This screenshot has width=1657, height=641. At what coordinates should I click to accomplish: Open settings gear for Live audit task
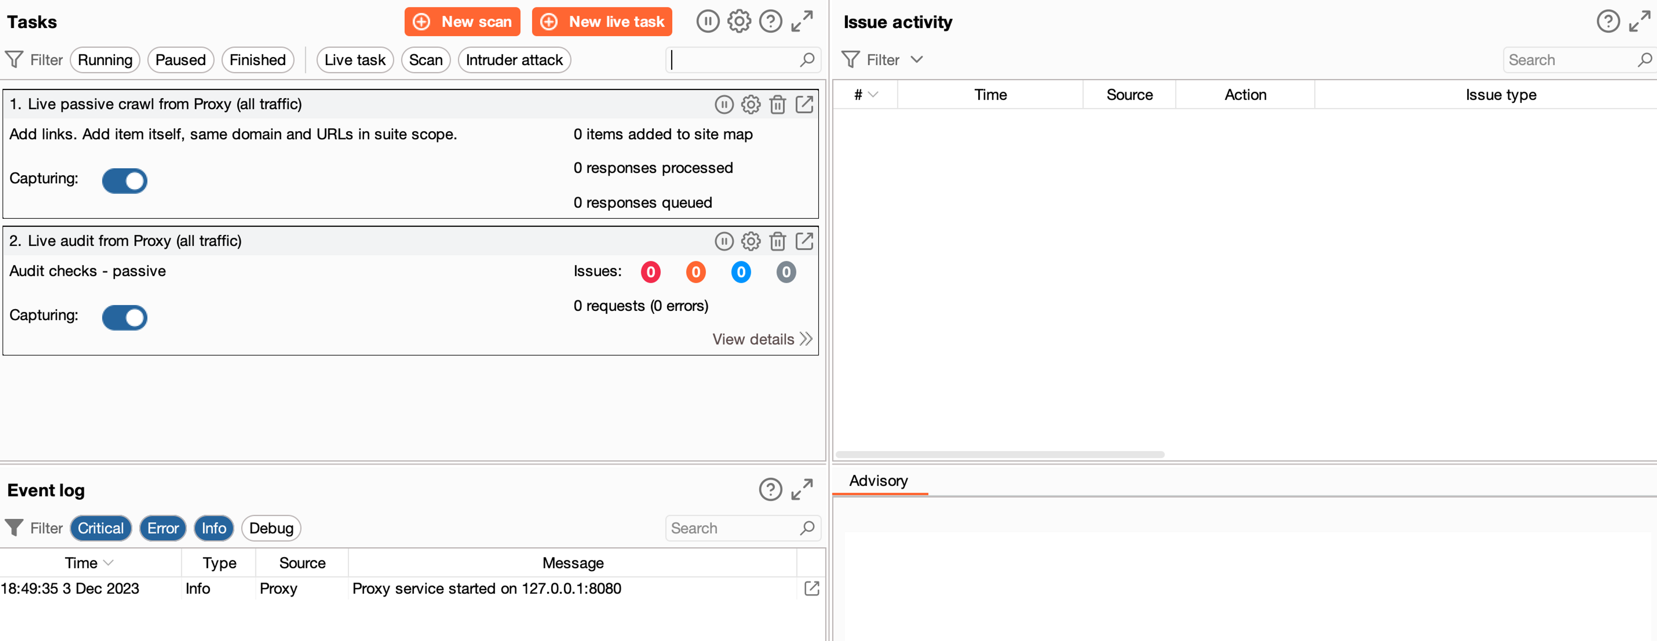(x=750, y=241)
